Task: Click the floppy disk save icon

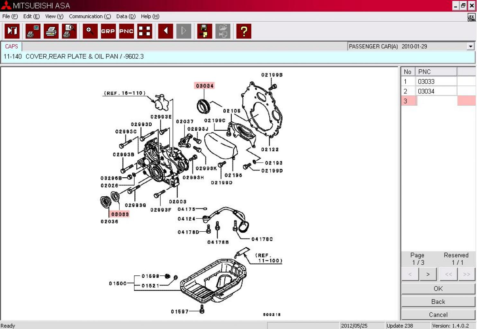Action: pyautogui.click(x=204, y=31)
